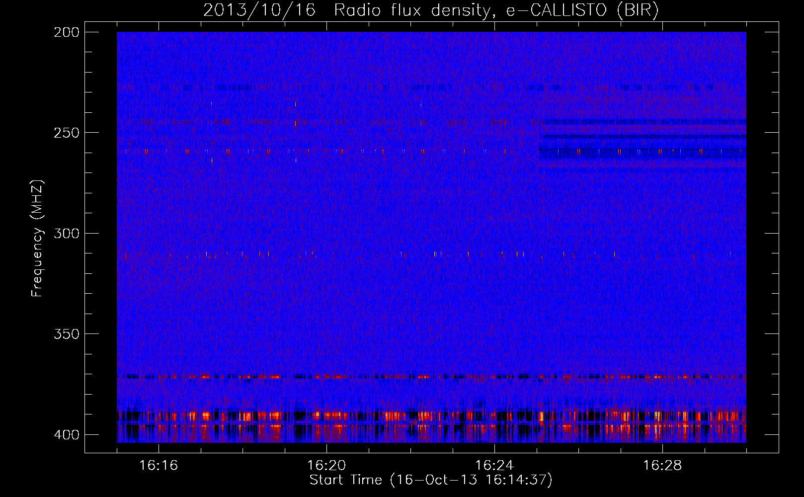Click the 16:20 time tick label
Image resolution: width=804 pixels, height=497 pixels.
(x=326, y=465)
